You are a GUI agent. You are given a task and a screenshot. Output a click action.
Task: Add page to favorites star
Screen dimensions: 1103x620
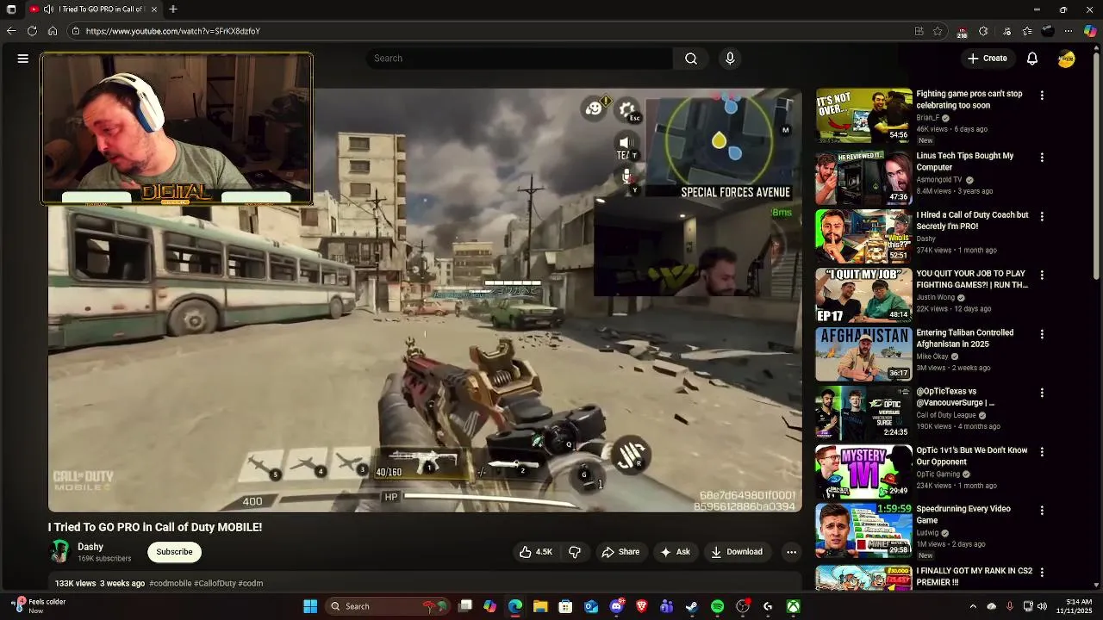938,31
